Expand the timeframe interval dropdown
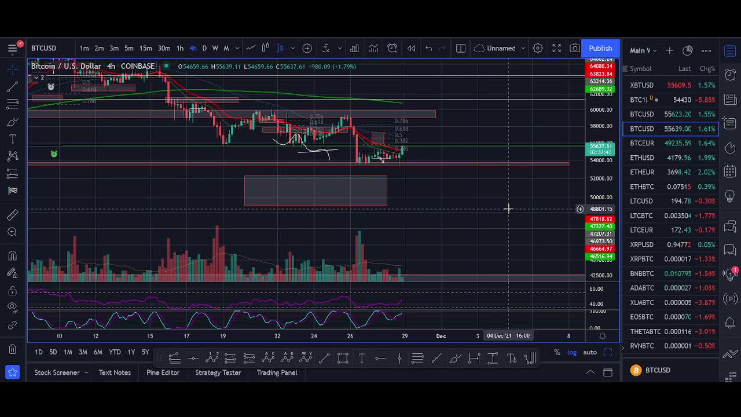Screen dimensions: 741x417 (237, 48)
